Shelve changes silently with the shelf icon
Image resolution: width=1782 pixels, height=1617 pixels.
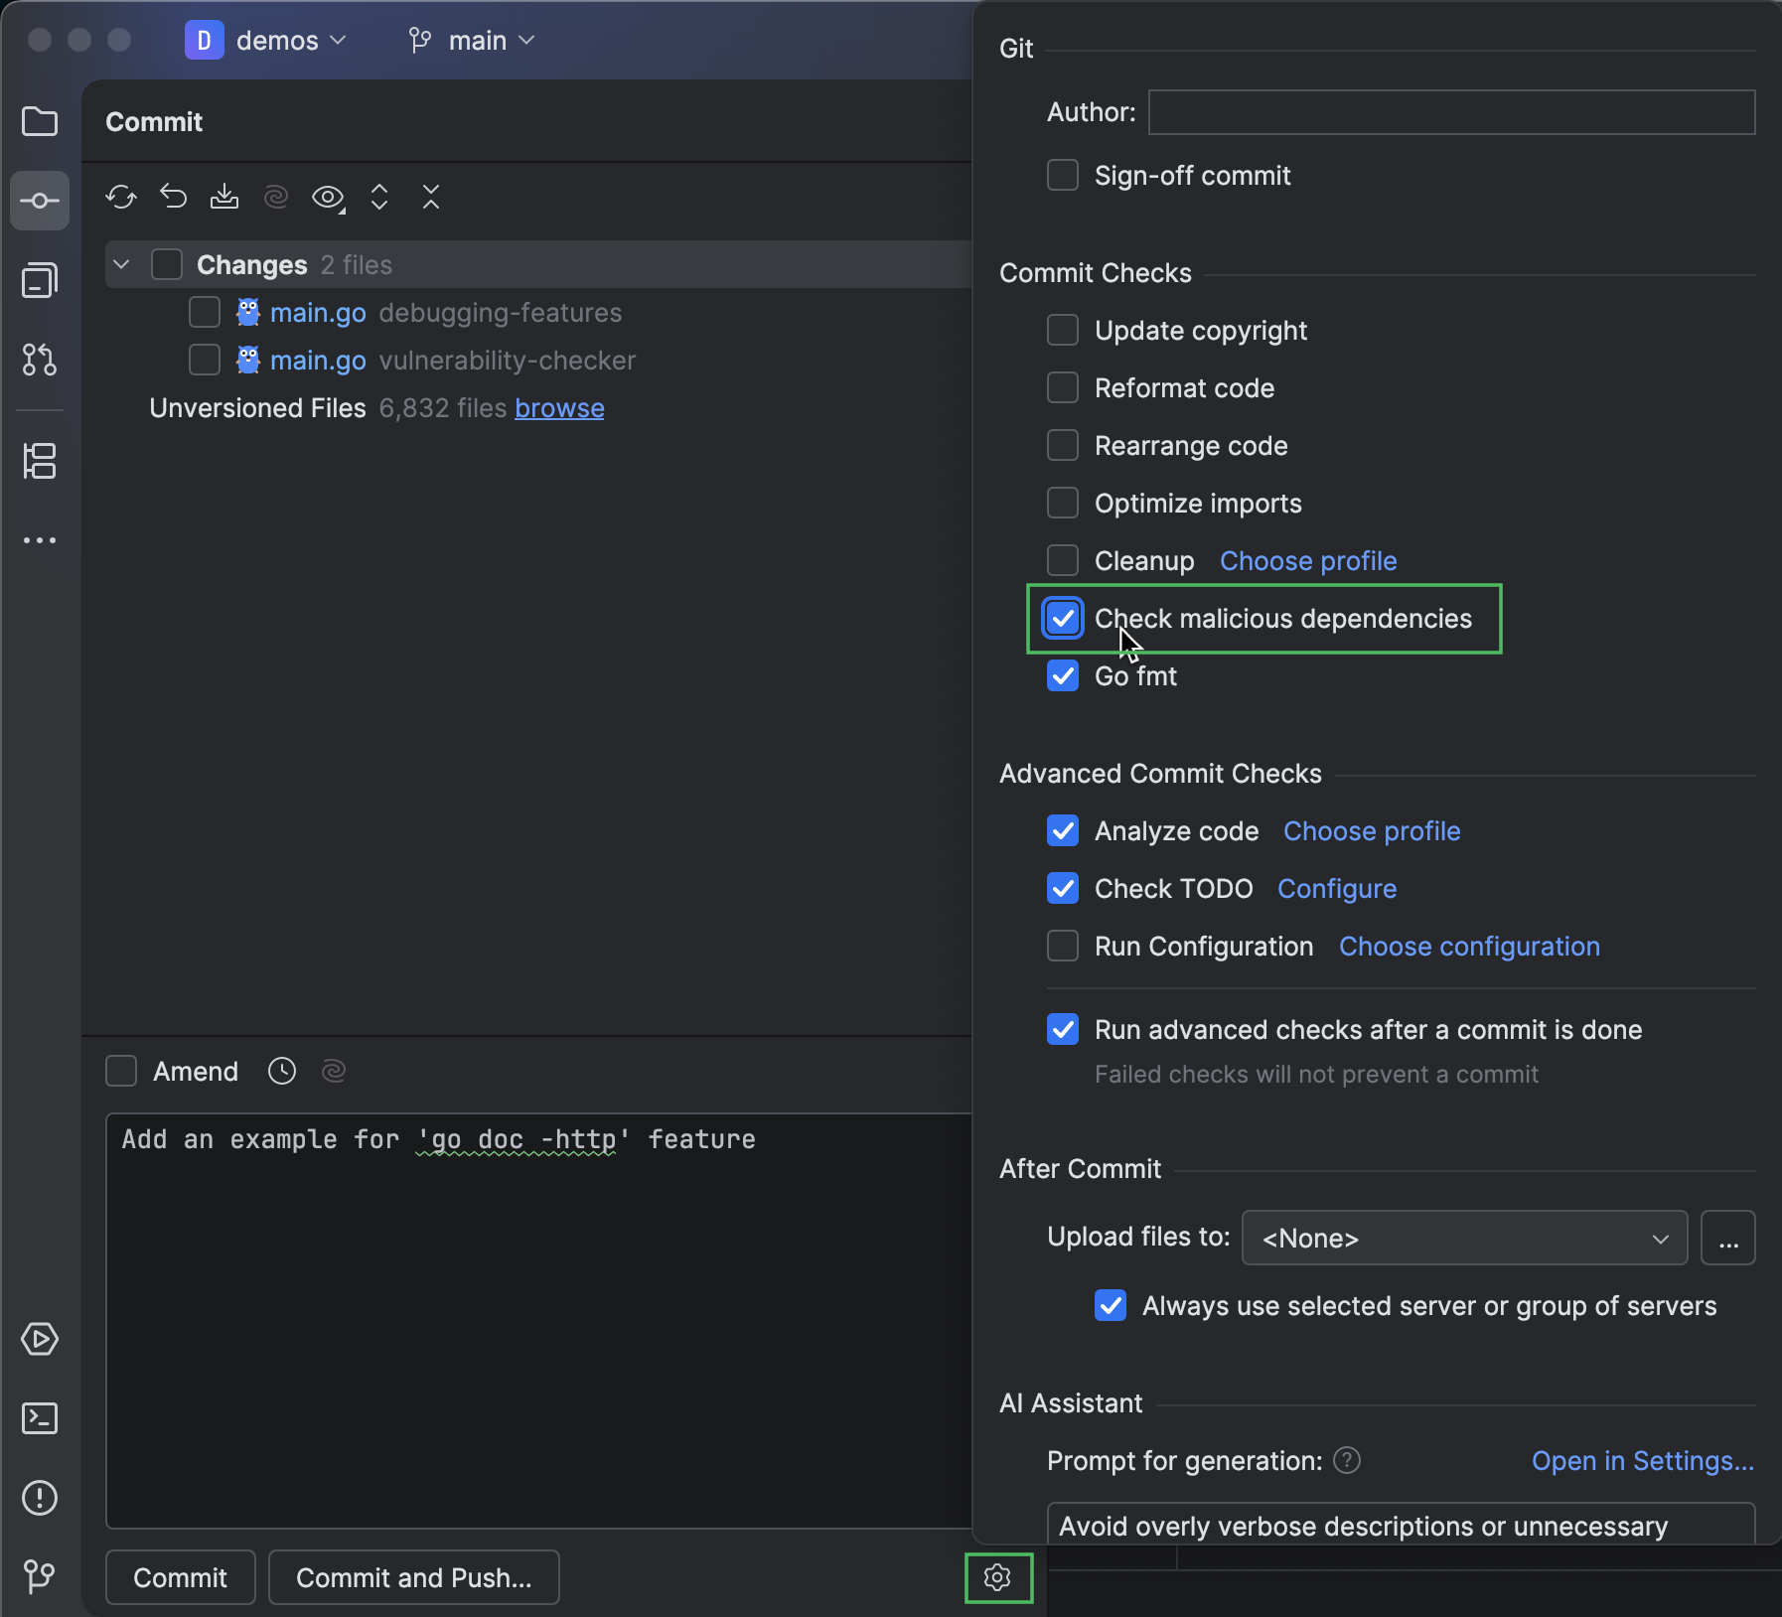224,197
